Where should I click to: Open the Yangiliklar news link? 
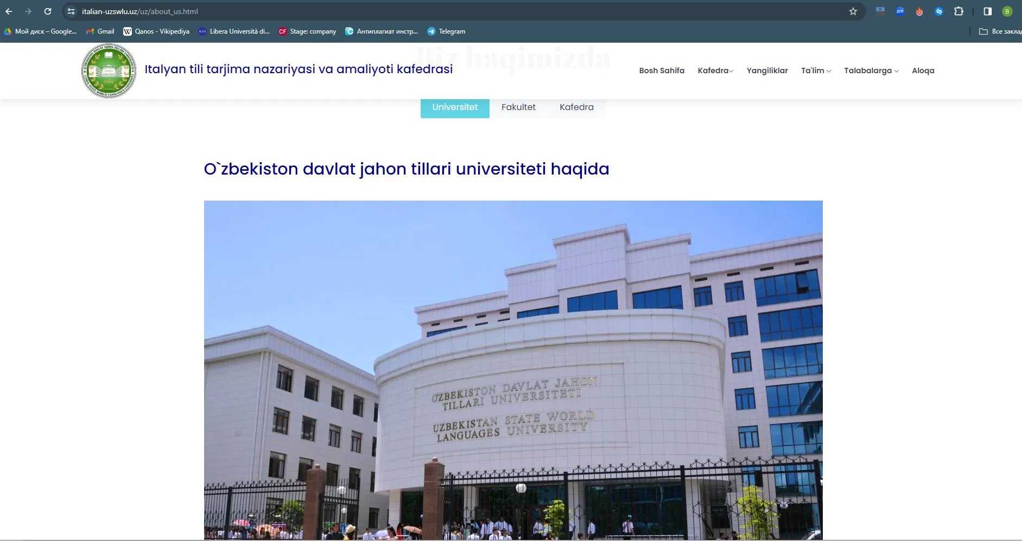(x=767, y=70)
